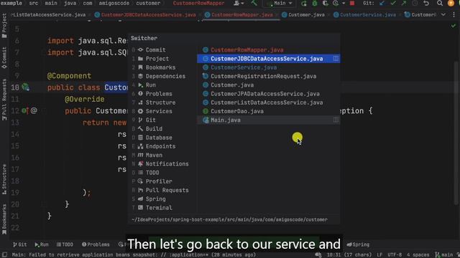Click the Spring bean gutter icon on line 10

[26, 87]
